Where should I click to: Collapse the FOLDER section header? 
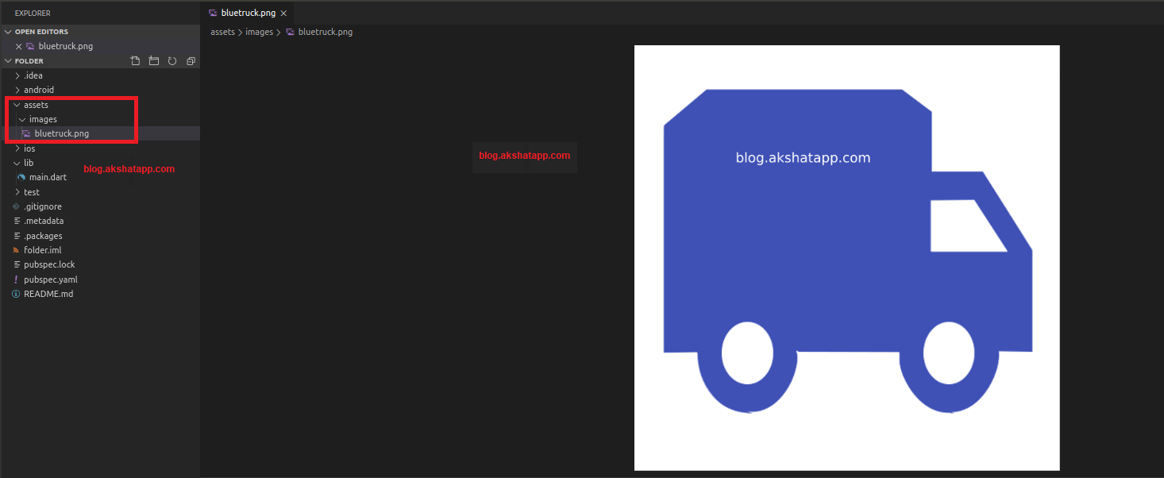[x=29, y=61]
